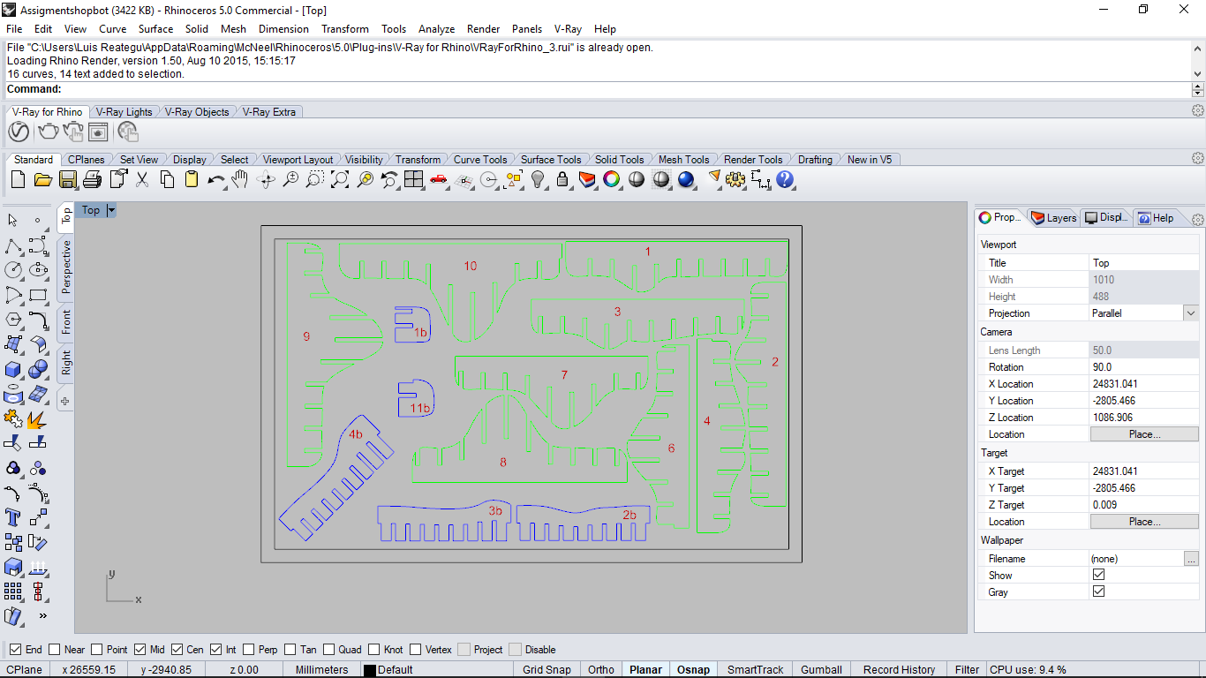Open the properties panel options gear
Viewport: 1206px width, 678px height.
tap(1198, 219)
